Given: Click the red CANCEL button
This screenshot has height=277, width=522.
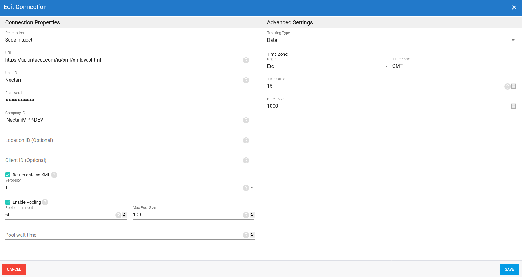Looking at the screenshot, I should pyautogui.click(x=14, y=269).
